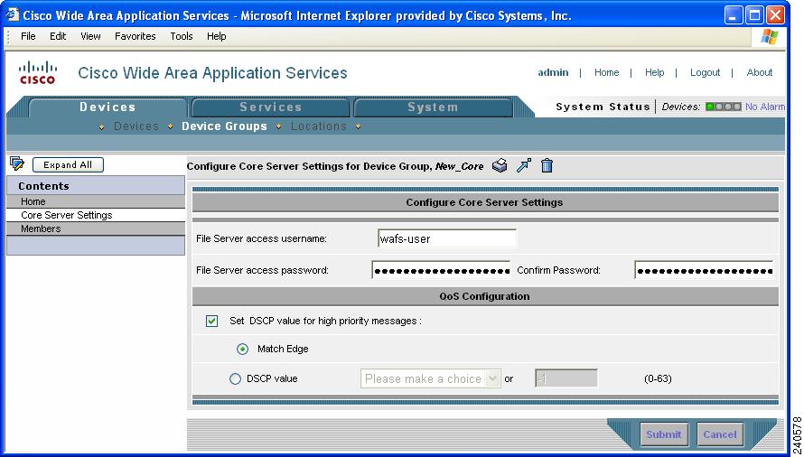Click the print icon beside New_Core title
This screenshot has width=804, height=457.
500,165
